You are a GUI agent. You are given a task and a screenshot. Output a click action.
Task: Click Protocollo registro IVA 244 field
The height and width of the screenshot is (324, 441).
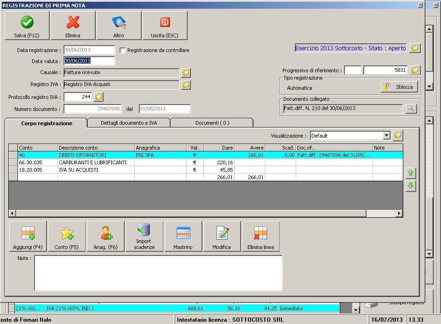(78, 97)
